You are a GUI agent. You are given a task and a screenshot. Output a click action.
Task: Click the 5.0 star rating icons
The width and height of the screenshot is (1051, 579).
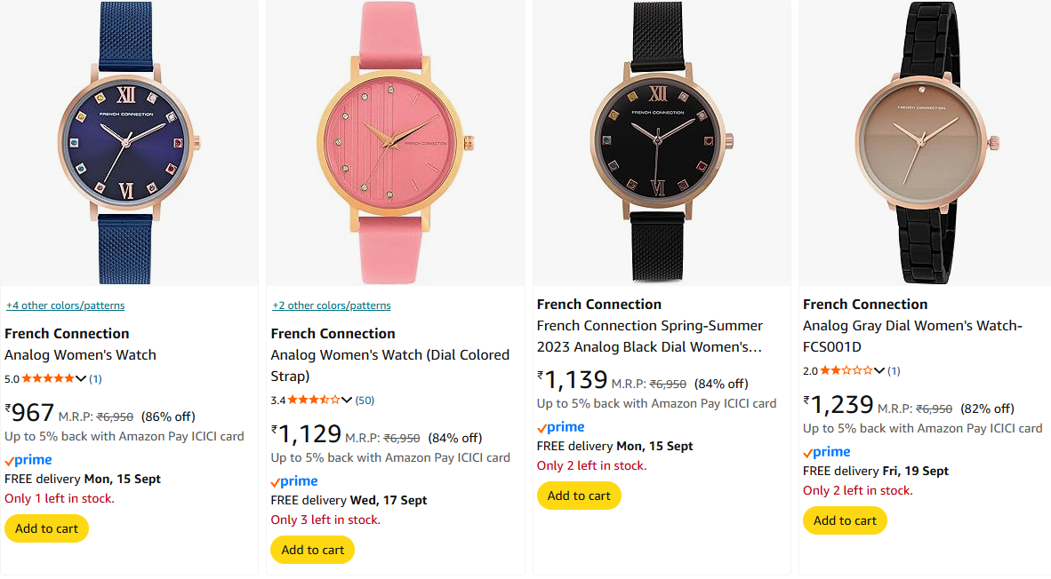48,378
